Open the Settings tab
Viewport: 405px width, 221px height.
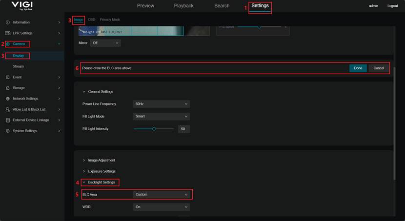260,6
